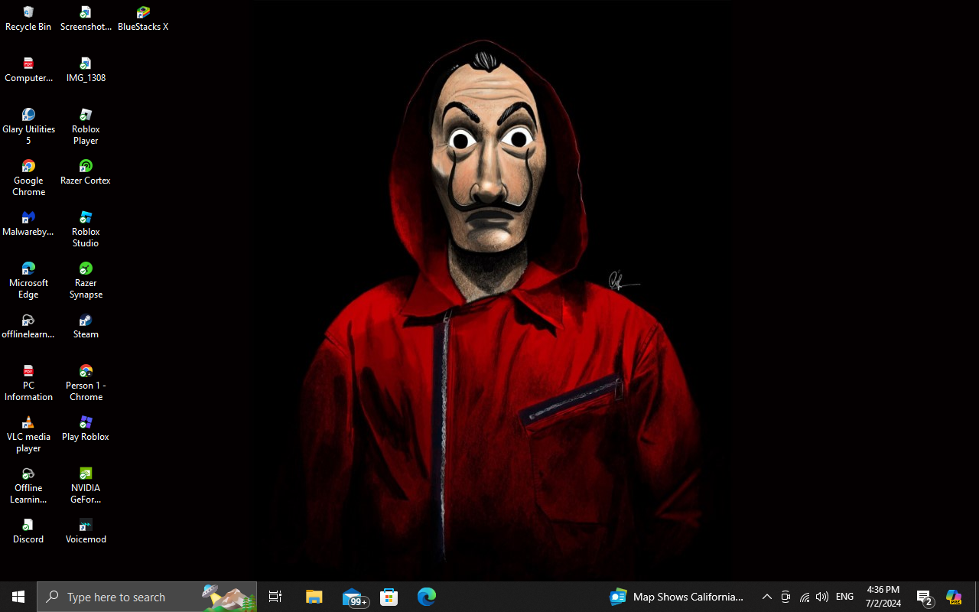The height and width of the screenshot is (612, 979).
Task: Open the Mail app showing 99+ badge
Action: [354, 597]
